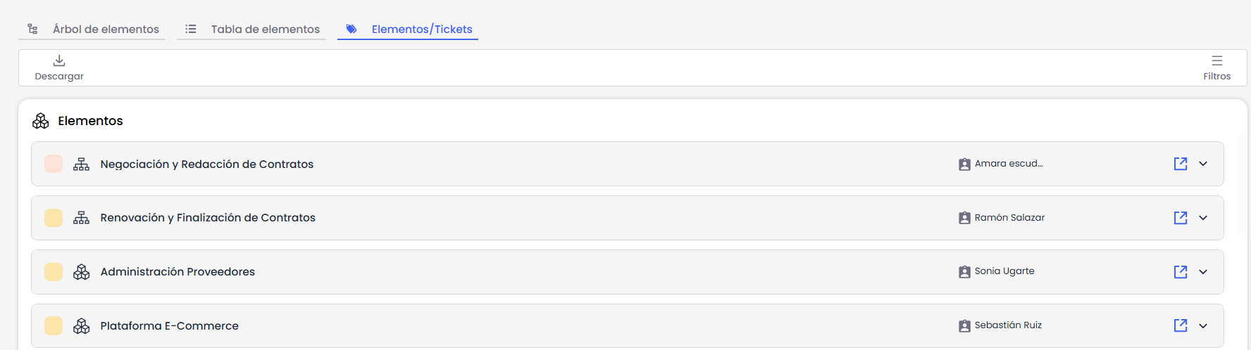Viewport: 1251px width, 350px height.
Task: Click the assignee name Ramón Salazar
Action: (x=1009, y=218)
